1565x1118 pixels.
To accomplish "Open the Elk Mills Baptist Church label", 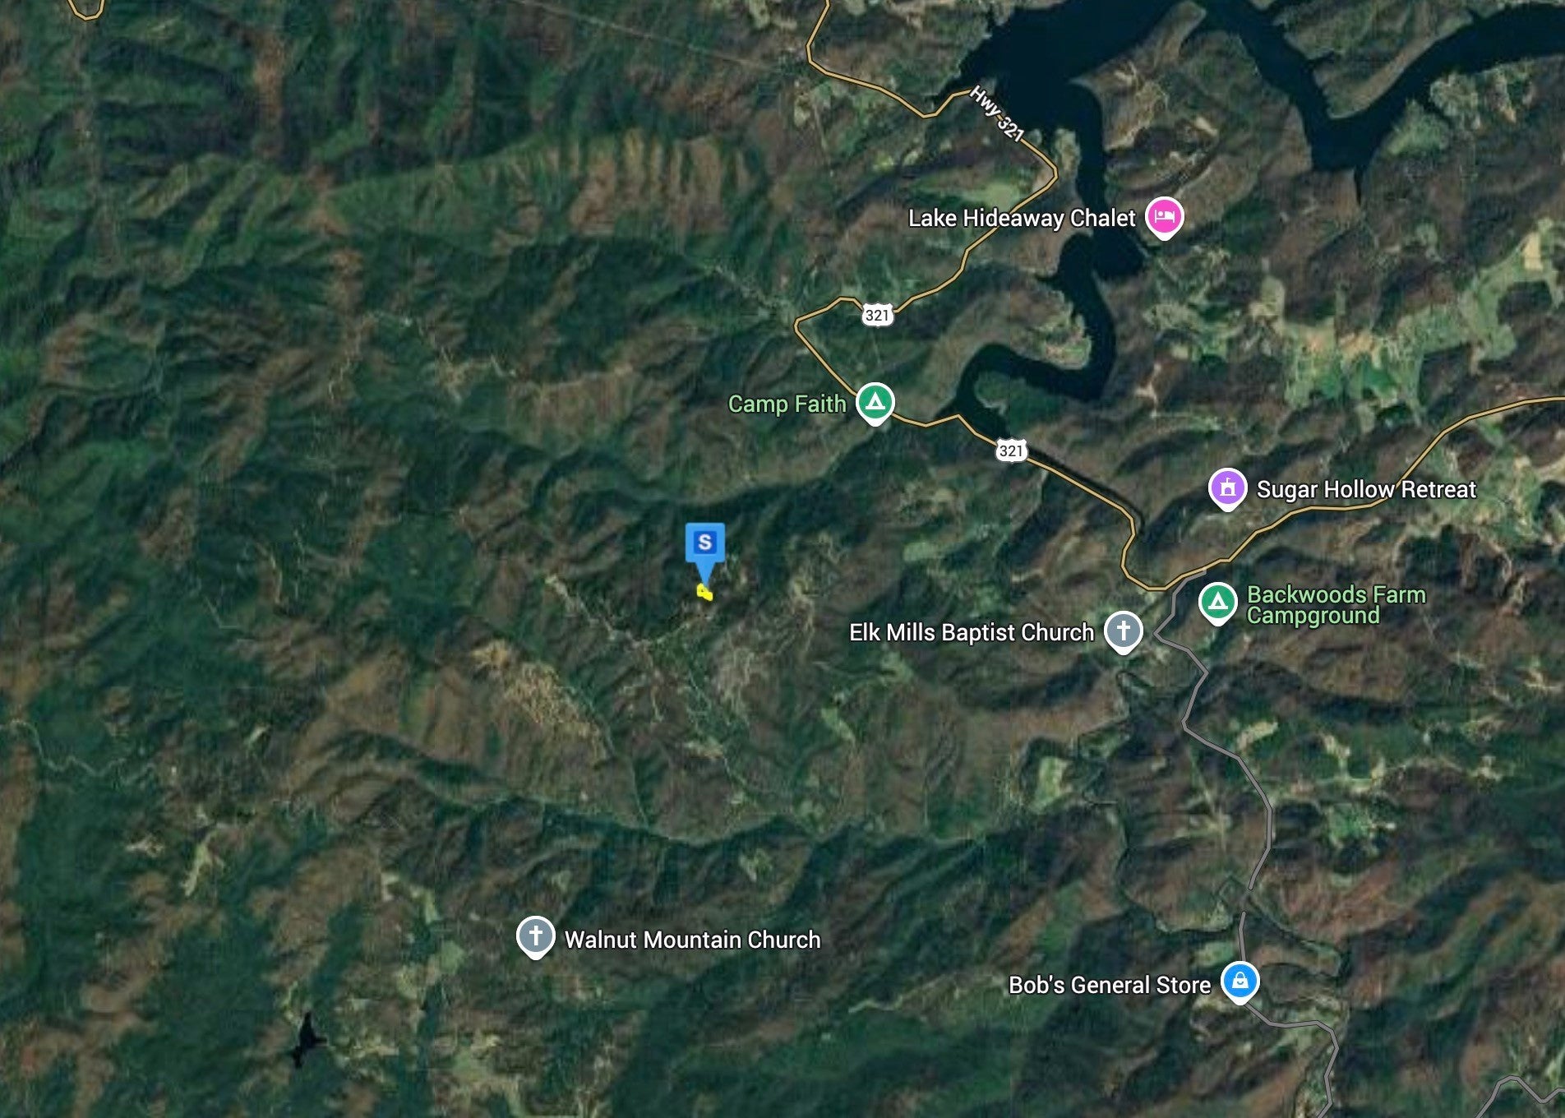I will tap(972, 632).
